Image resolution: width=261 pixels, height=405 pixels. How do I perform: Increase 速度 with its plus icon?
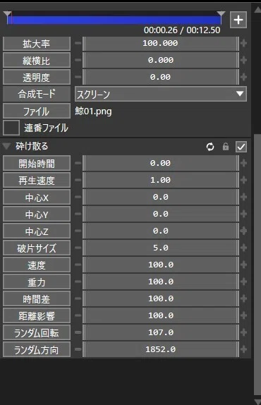click(x=243, y=265)
